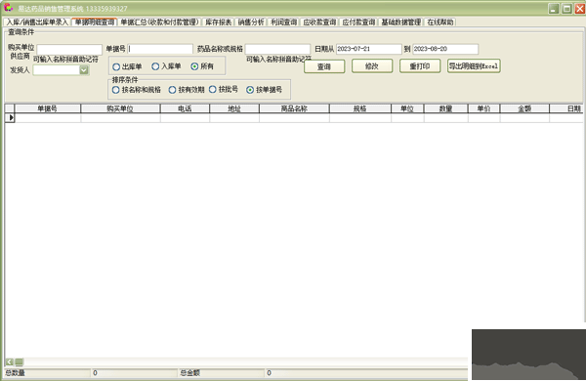Sort by 按名称和规格 option

pyautogui.click(x=137, y=90)
